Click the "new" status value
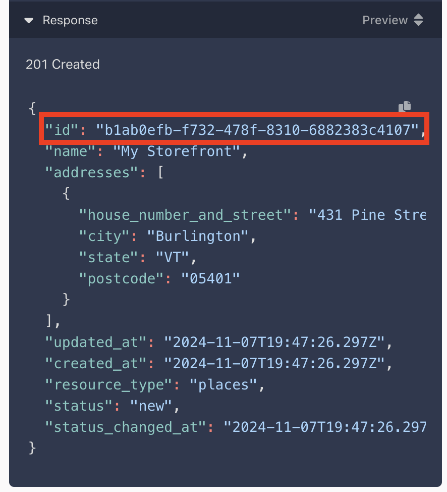The image size is (447, 492). [x=151, y=406]
